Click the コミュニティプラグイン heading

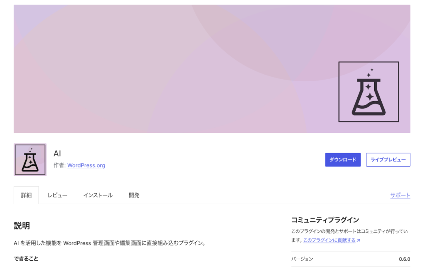[326, 219]
